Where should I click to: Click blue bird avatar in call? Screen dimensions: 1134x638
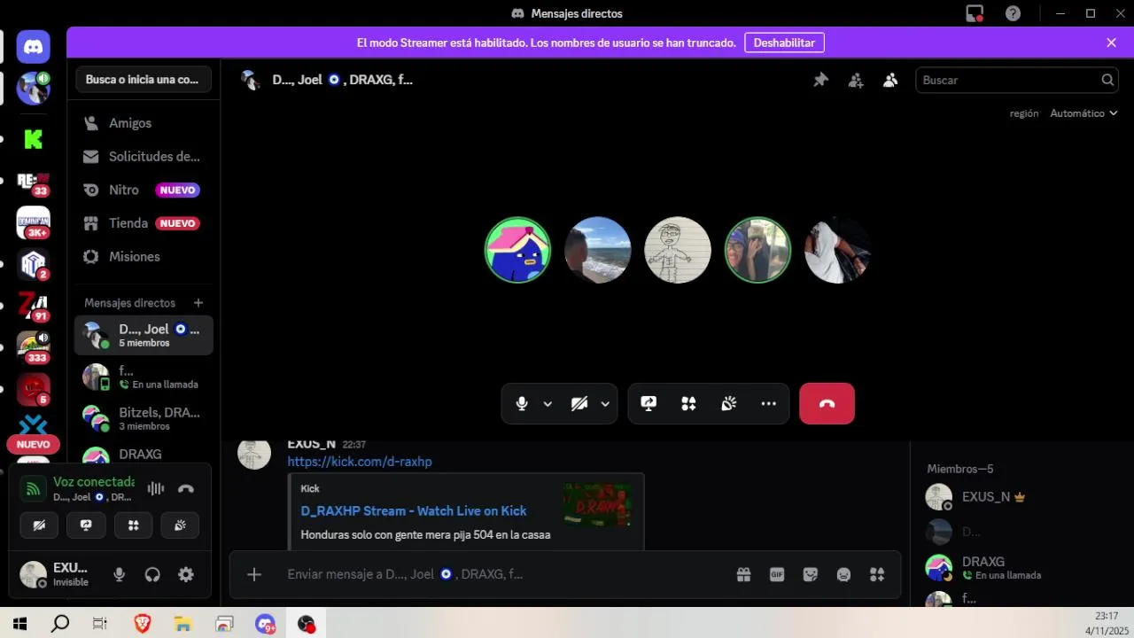pyautogui.click(x=517, y=250)
